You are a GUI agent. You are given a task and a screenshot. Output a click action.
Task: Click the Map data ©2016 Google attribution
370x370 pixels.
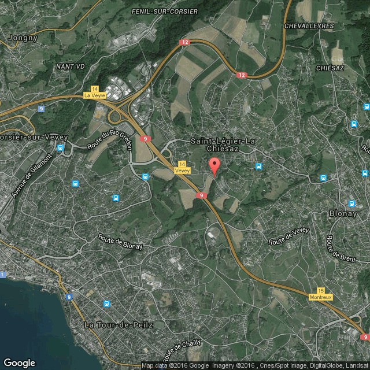[175, 366]
